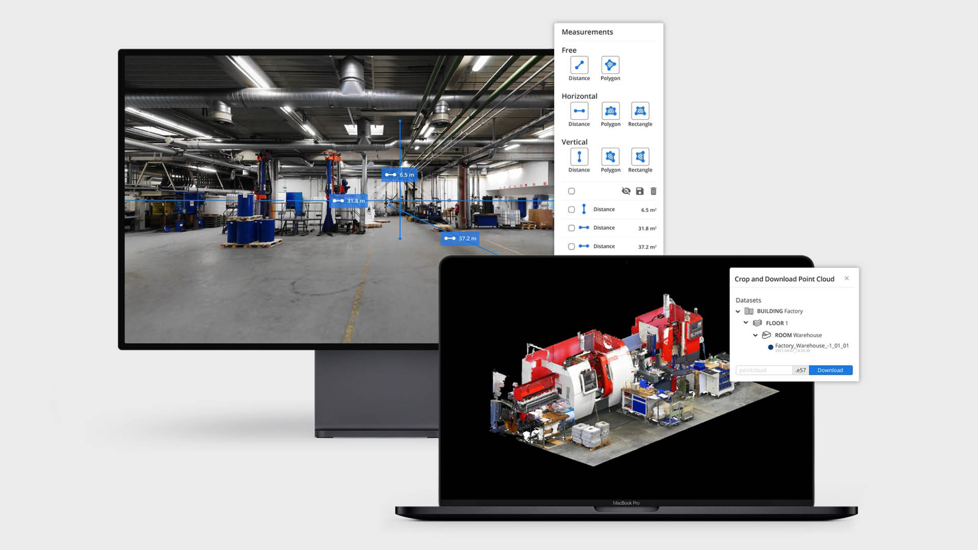Select the Horizontal Distance tool
Viewport: 978px width, 550px height.
click(x=578, y=111)
